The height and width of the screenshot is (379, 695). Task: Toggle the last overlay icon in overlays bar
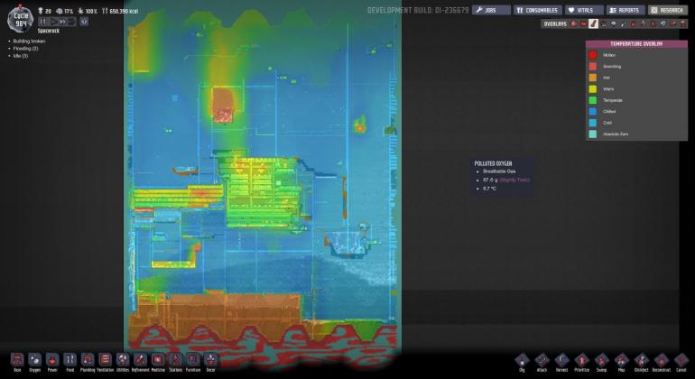683,24
